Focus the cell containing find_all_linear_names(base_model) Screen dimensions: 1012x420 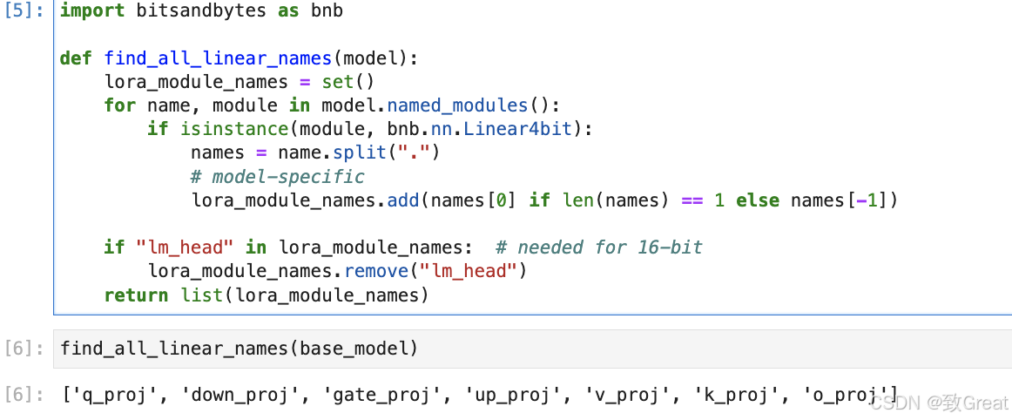(x=532, y=349)
